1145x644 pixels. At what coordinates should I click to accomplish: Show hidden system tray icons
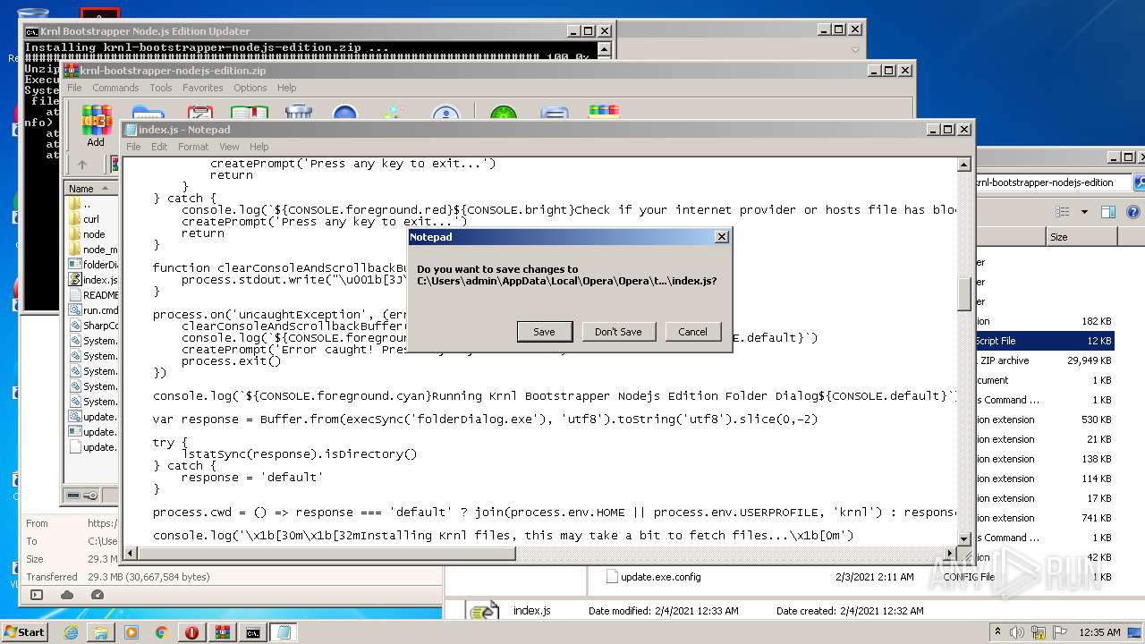click(x=997, y=631)
